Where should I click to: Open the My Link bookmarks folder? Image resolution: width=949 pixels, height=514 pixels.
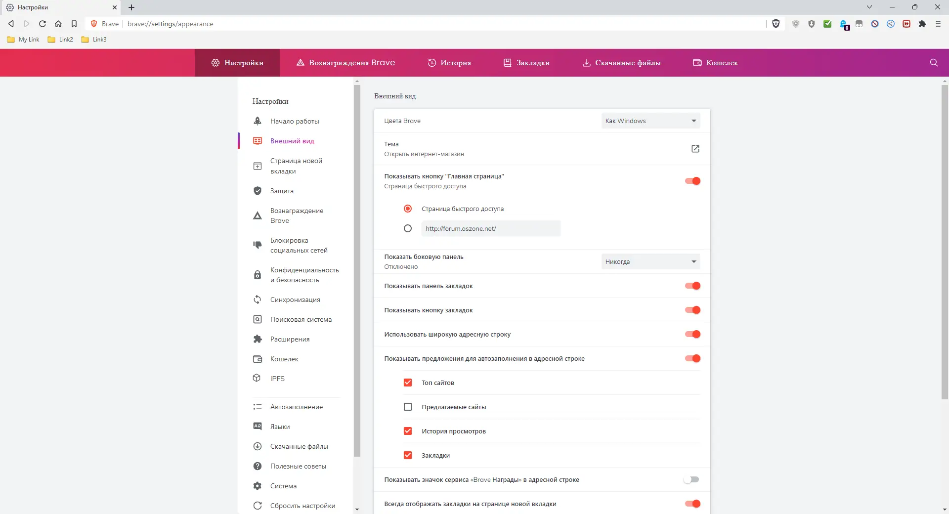coord(23,40)
